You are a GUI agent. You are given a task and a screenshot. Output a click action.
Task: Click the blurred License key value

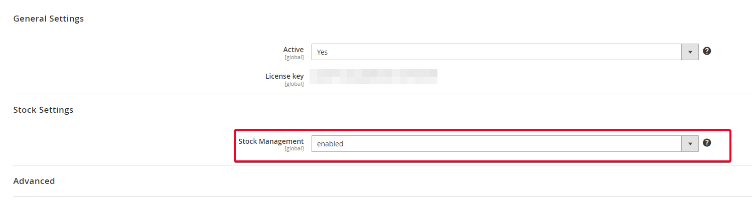coord(374,76)
